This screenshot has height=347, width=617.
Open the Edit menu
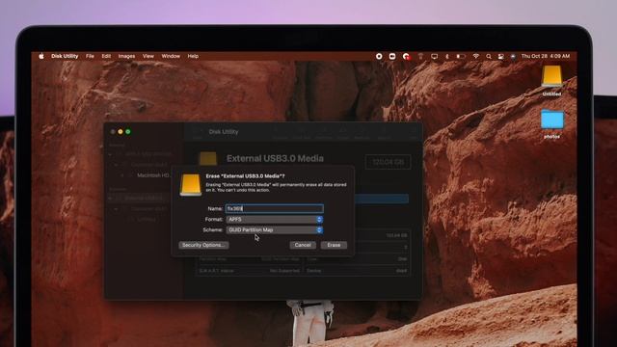click(x=106, y=56)
